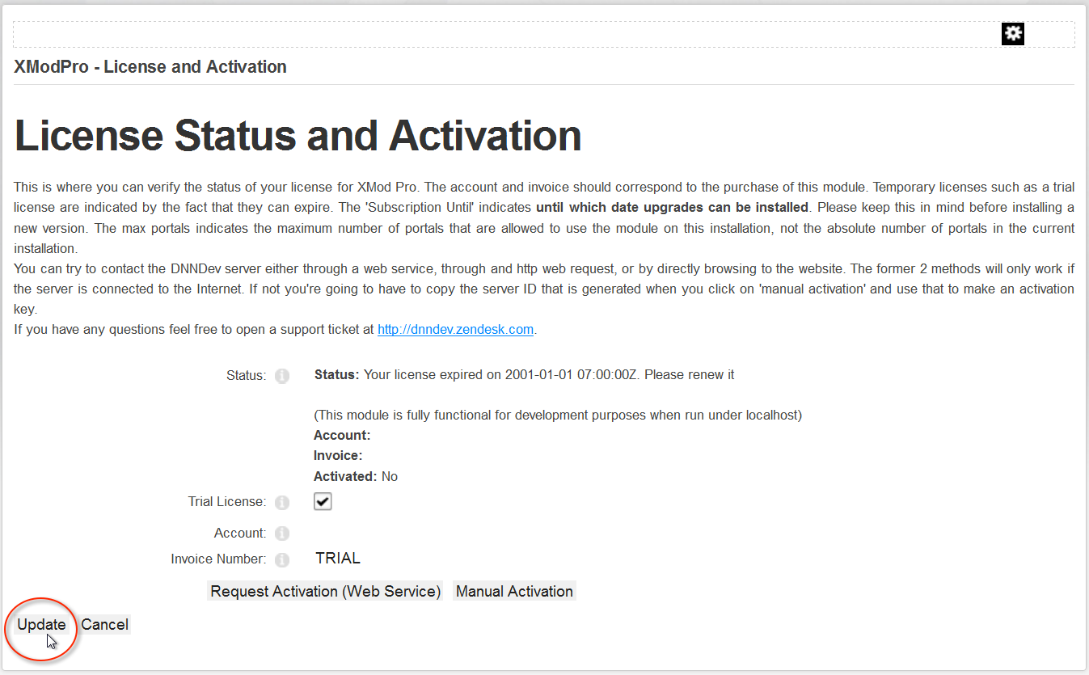Click the Manual Activation button
Image resolution: width=1089 pixels, height=675 pixels.
pyautogui.click(x=514, y=591)
